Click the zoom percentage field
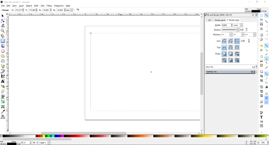The image size is (269, 145). 263,143
